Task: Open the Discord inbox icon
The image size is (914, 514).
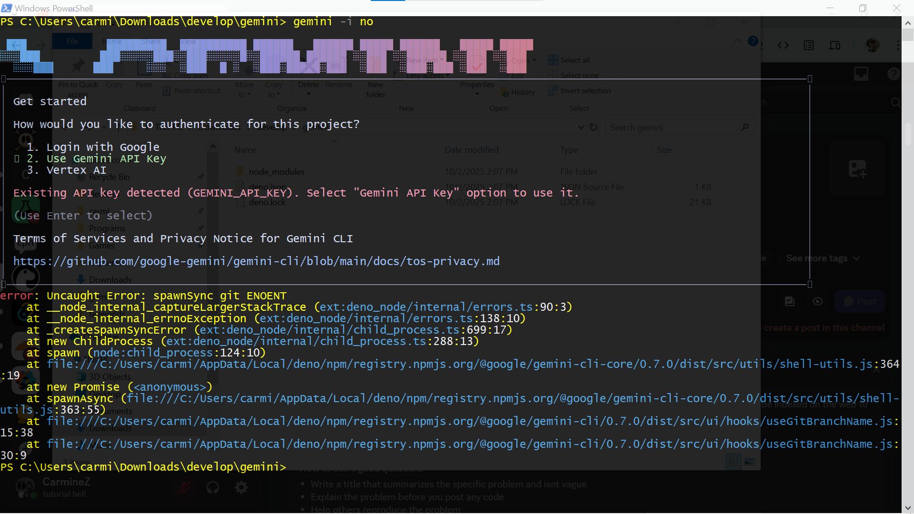Action: tap(861, 74)
